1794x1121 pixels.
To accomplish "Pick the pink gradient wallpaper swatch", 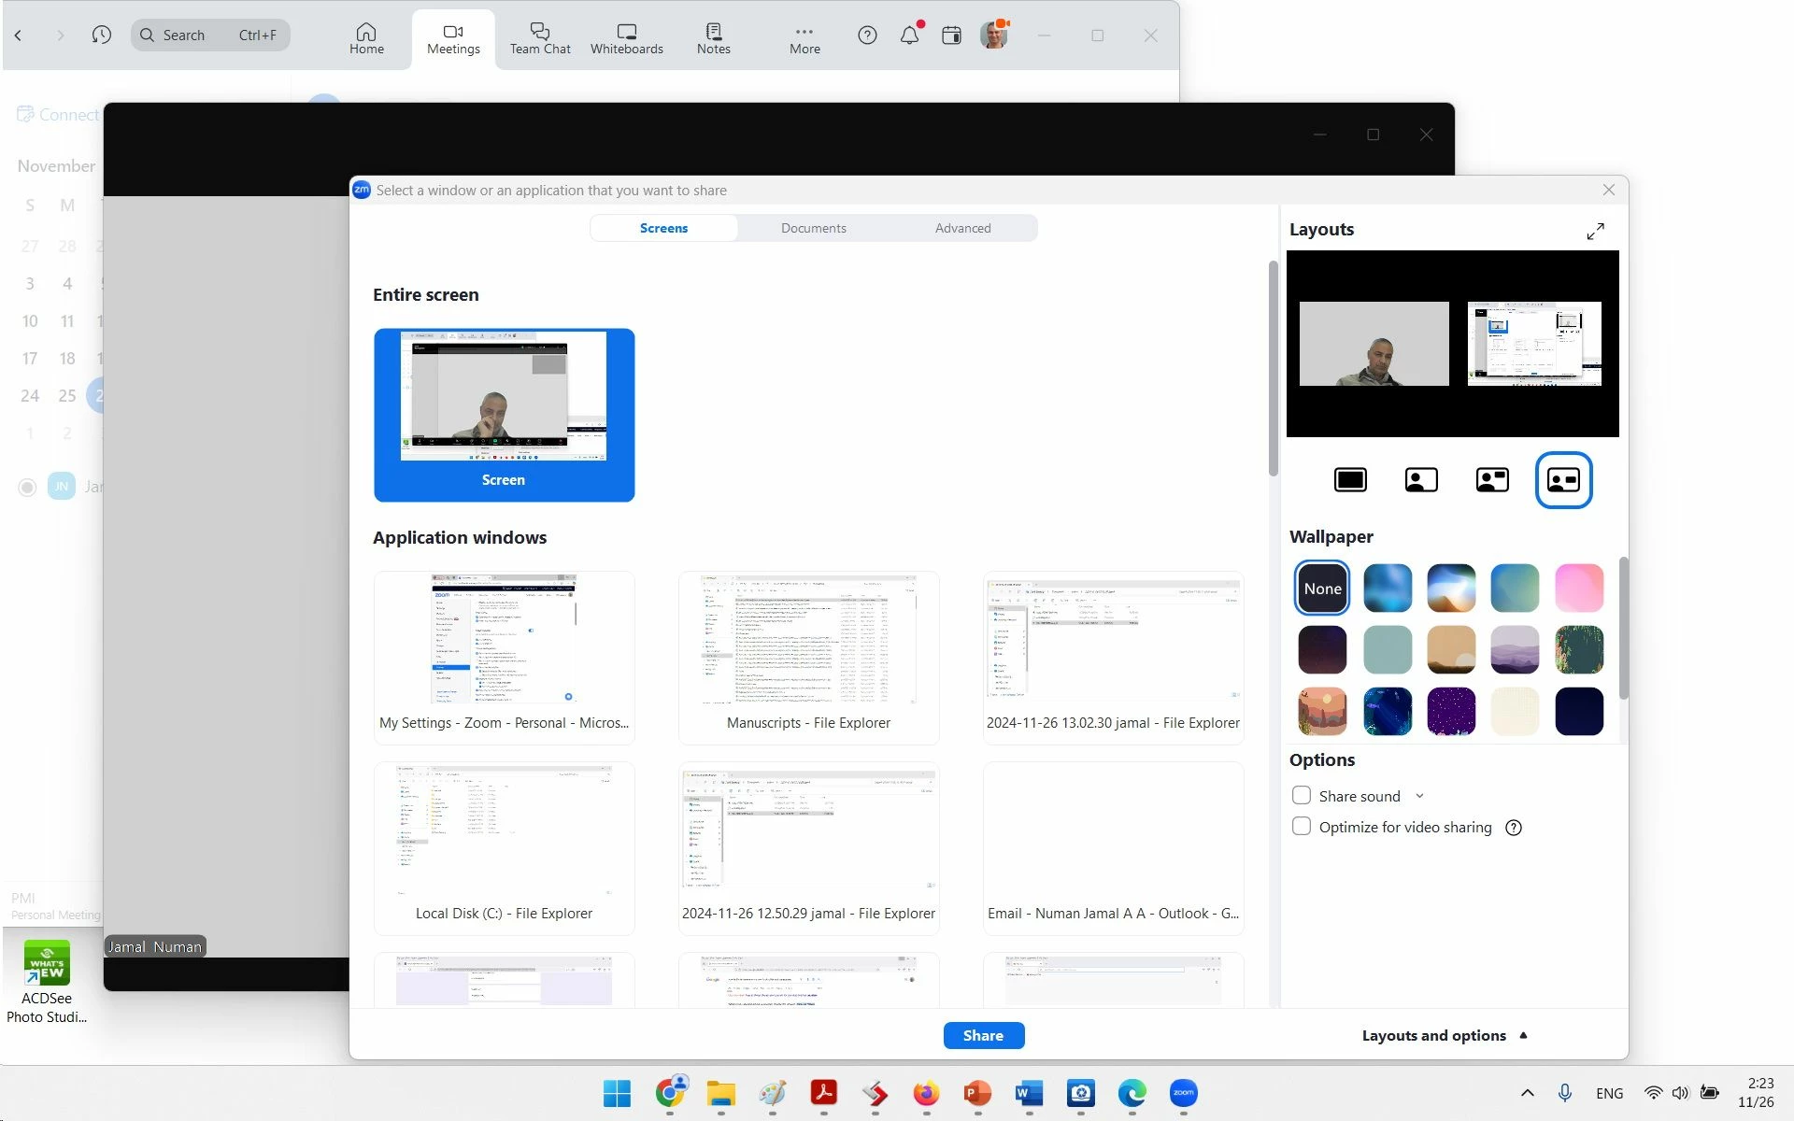I will pos(1579,589).
